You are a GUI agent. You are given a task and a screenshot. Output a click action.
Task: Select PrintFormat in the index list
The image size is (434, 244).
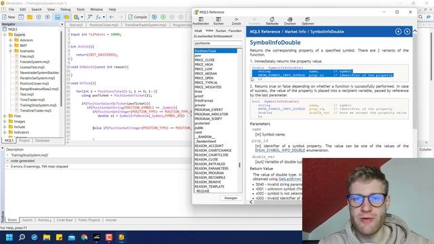[204, 101]
